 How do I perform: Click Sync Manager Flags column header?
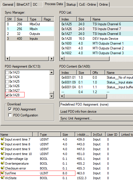[x=48, y=19]
